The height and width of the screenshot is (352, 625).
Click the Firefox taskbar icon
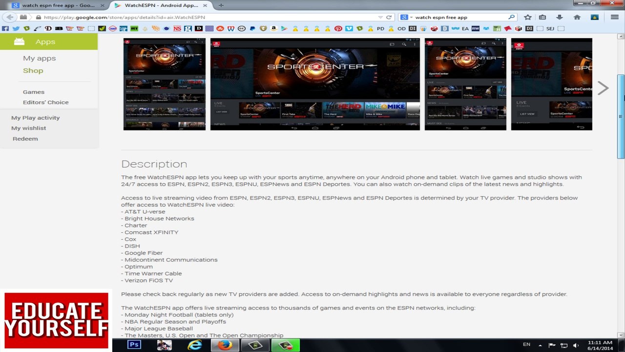pyautogui.click(x=225, y=345)
